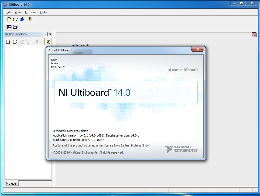Click the yellow question mark Help icon
The height and width of the screenshot is (196, 260).
click(30, 19)
